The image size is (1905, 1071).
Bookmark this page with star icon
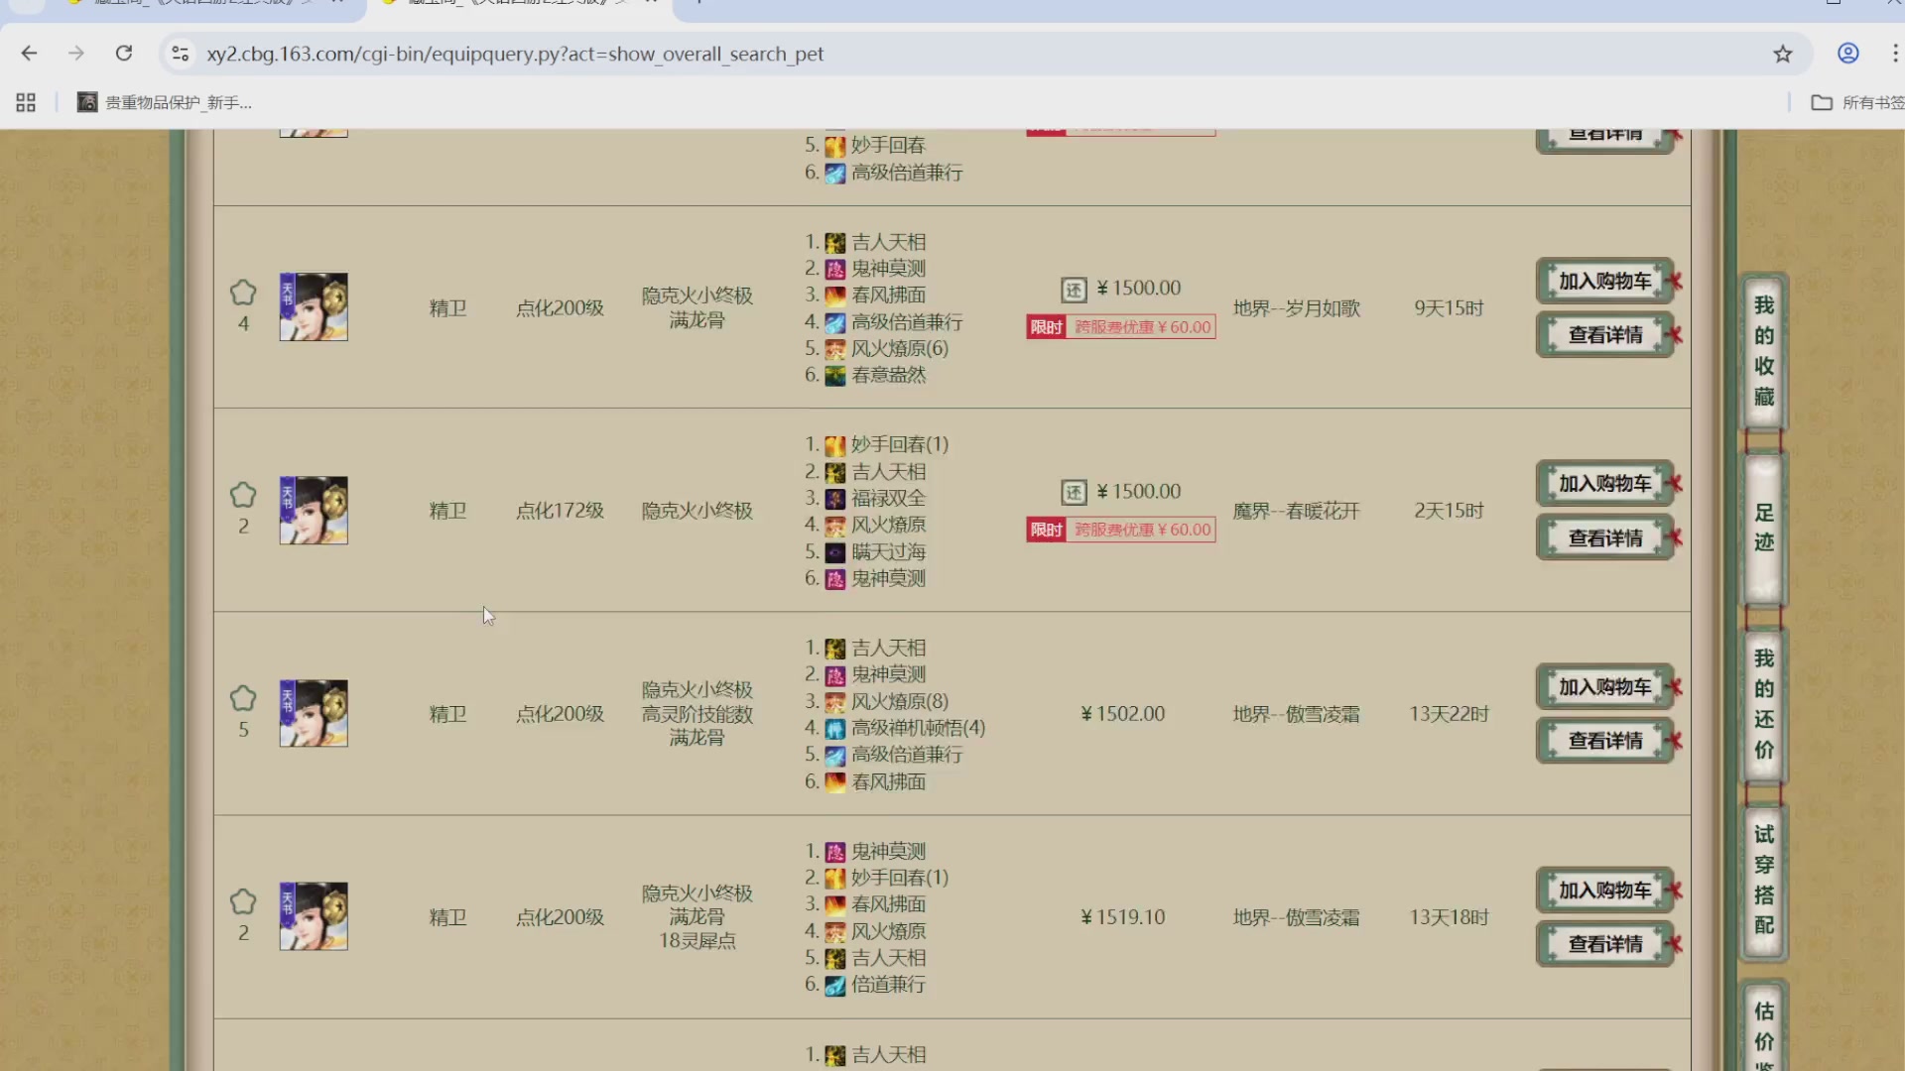tap(1783, 54)
